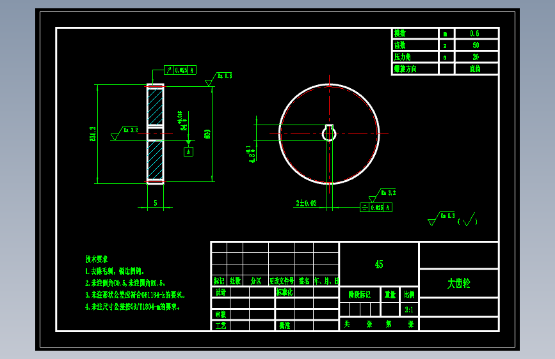Click the Ø4 bore dimension text
This screenshot has width=555, height=359.
182,121
